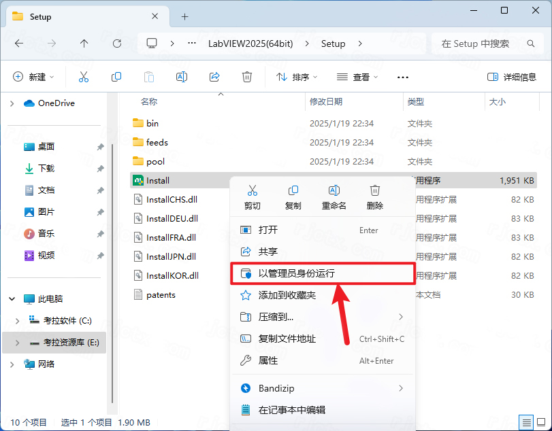552x431 pixels.
Task: Click the PC monitor icon in address bar
Action: coord(152,44)
